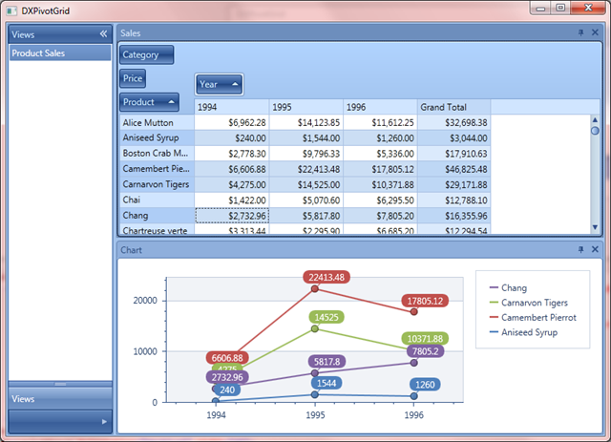Screen dimensions: 611x442
Task: Click the pivot grid scroll up arrow
Action: (595, 119)
